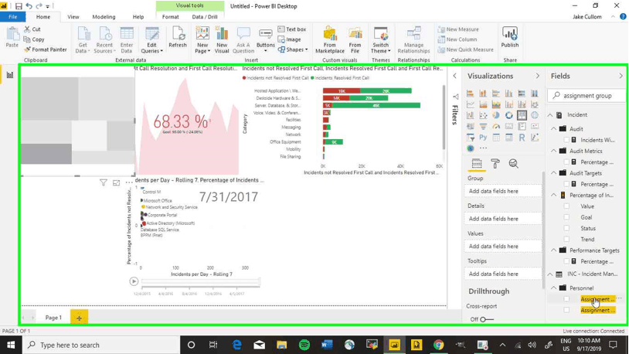Undo the last action
The height and width of the screenshot is (354, 629).
pos(29,6)
